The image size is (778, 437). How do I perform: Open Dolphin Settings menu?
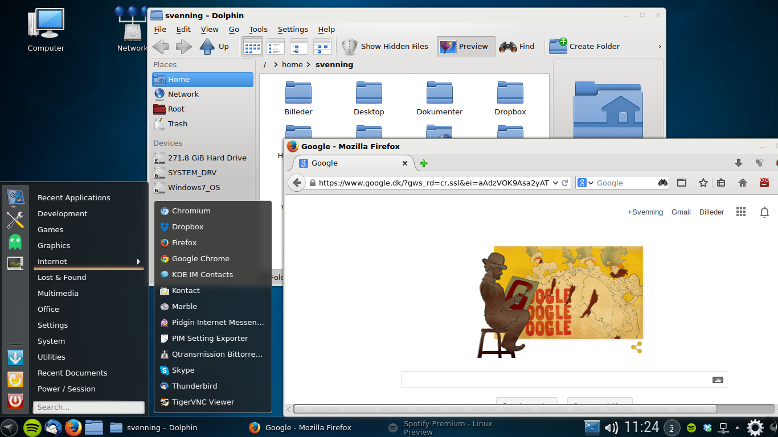(293, 30)
